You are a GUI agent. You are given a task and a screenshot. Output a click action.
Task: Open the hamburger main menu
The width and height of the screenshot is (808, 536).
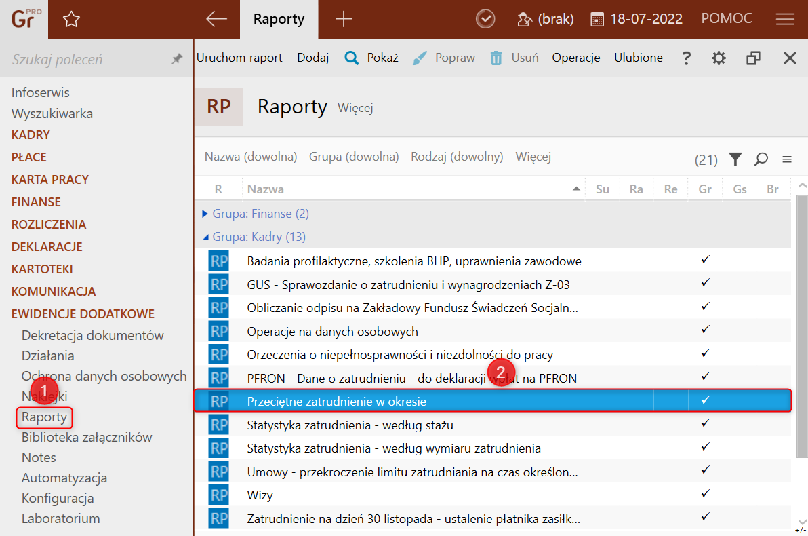click(785, 19)
